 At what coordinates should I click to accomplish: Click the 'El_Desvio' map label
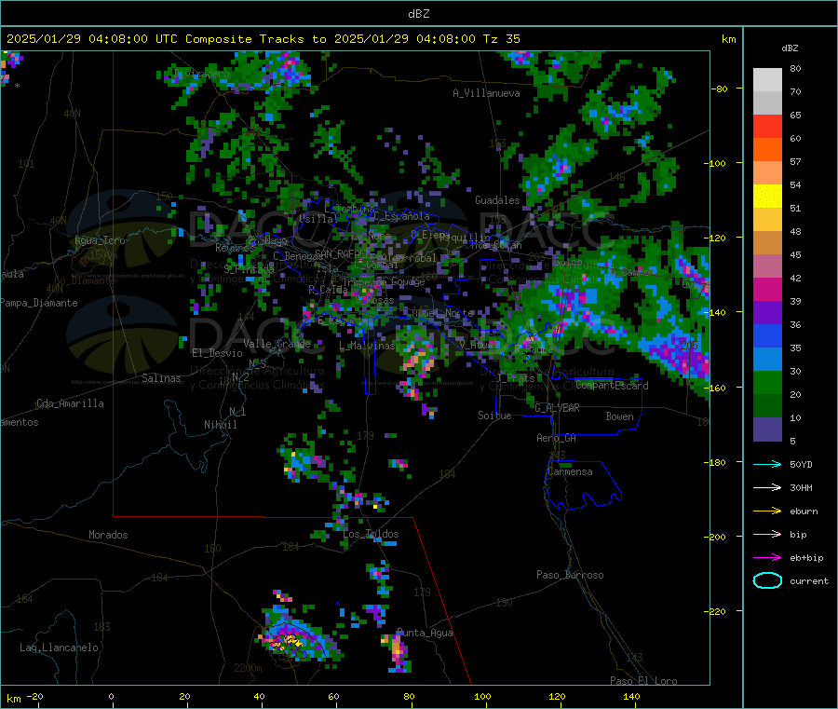pos(217,353)
